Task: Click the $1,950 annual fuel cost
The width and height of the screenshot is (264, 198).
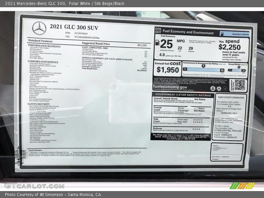Action: (168, 70)
